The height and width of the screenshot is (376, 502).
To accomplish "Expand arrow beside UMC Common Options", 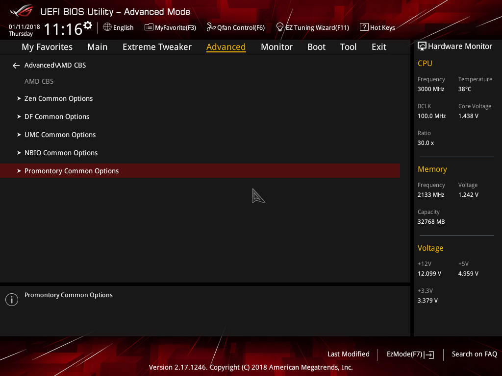I will (x=19, y=135).
